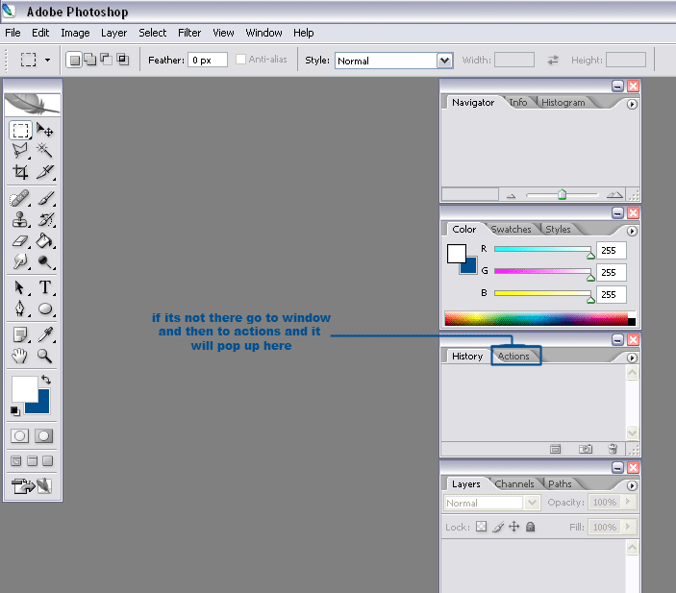Screen dimensions: 676x593
Task: Switch to the Actions tab
Action: (x=513, y=357)
